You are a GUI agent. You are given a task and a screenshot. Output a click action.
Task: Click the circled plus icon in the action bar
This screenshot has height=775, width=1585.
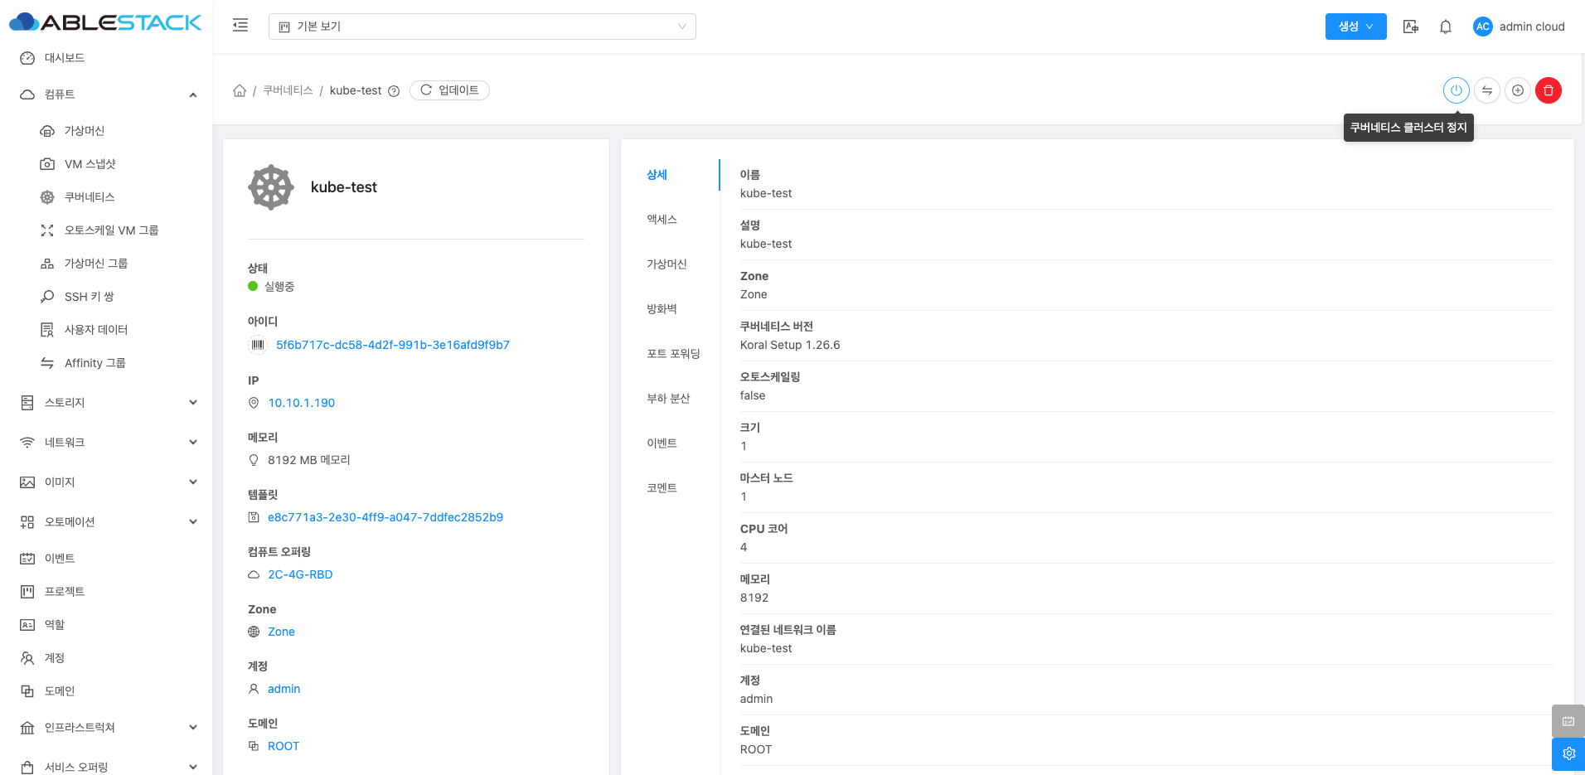(x=1518, y=90)
